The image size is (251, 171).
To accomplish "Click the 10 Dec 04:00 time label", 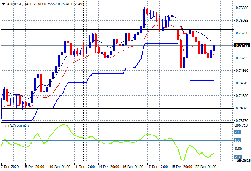I will click(60, 167).
